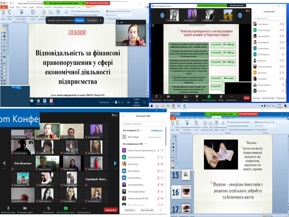Click Chrome icon in top-left window's taskbar
The width and height of the screenshot is (289, 217).
pyautogui.click(x=38, y=101)
